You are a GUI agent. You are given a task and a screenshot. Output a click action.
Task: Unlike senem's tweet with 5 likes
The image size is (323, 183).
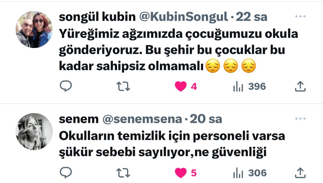tap(185, 173)
